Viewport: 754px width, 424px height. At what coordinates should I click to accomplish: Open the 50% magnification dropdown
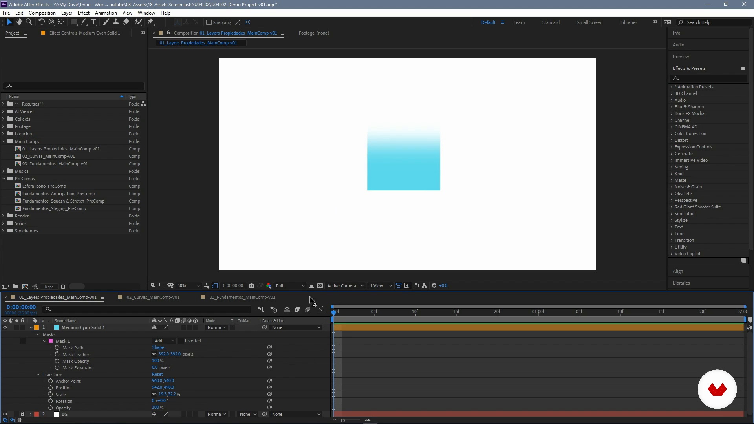pos(188,286)
